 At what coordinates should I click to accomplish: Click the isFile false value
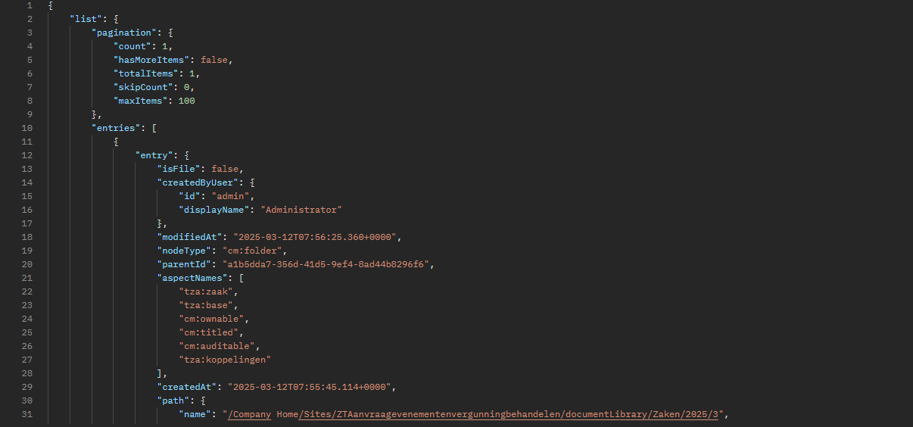coord(225,169)
